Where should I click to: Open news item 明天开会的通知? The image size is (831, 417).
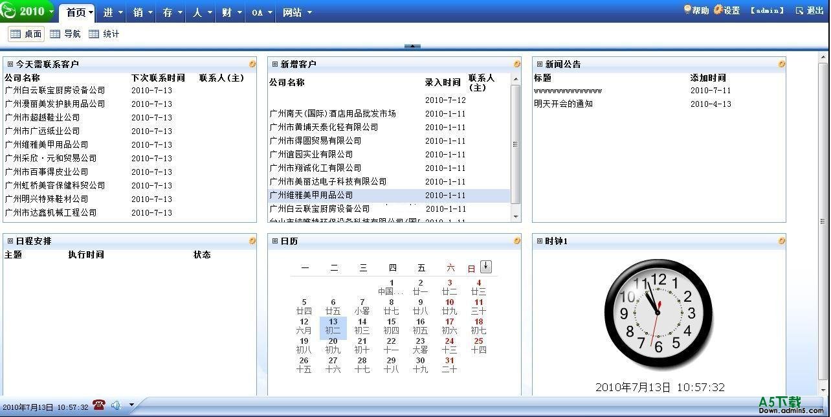(x=563, y=104)
